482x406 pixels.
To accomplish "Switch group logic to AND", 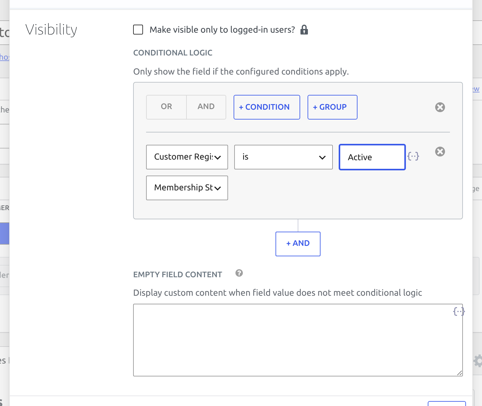I will 206,107.
